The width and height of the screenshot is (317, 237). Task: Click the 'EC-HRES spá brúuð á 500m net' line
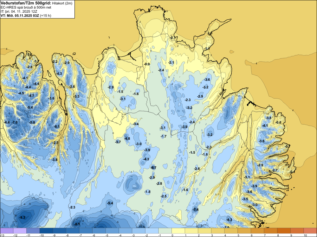coord(26,7)
